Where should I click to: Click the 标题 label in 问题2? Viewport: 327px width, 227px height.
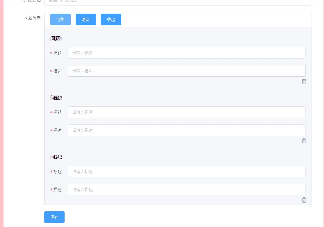click(x=57, y=112)
